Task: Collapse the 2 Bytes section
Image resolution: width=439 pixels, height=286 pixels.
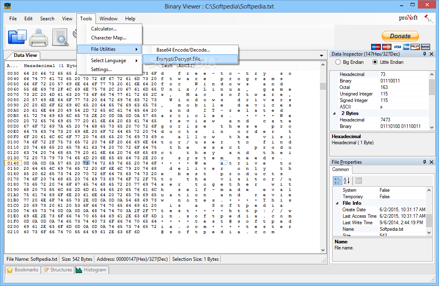Action: coord(334,113)
